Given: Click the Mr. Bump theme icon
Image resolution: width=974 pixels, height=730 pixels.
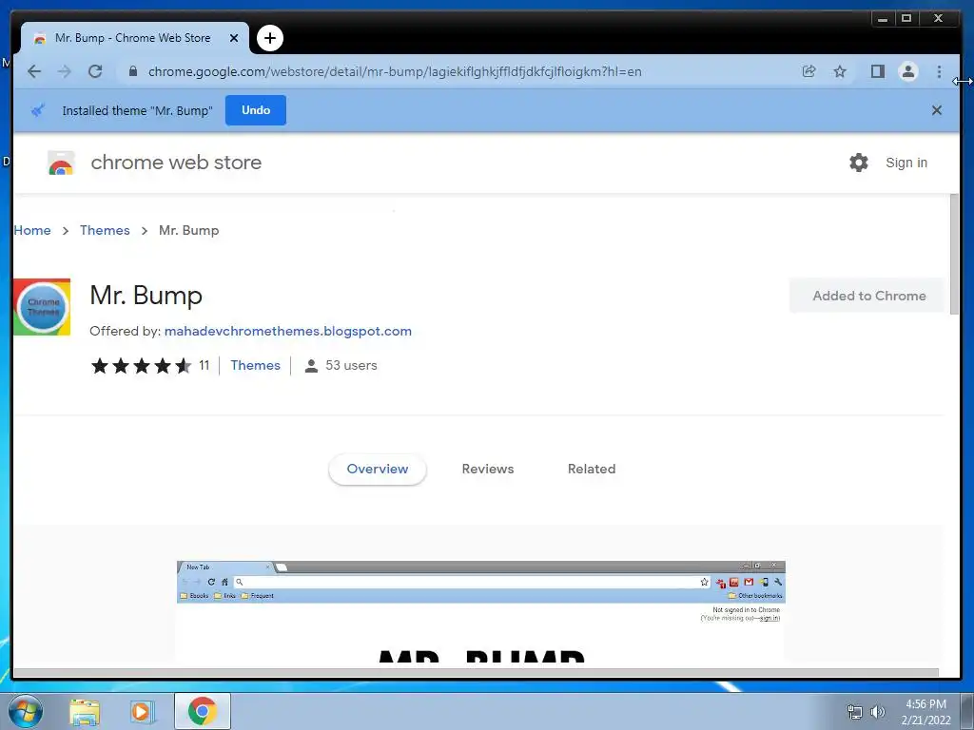Looking at the screenshot, I should pyautogui.click(x=42, y=307).
